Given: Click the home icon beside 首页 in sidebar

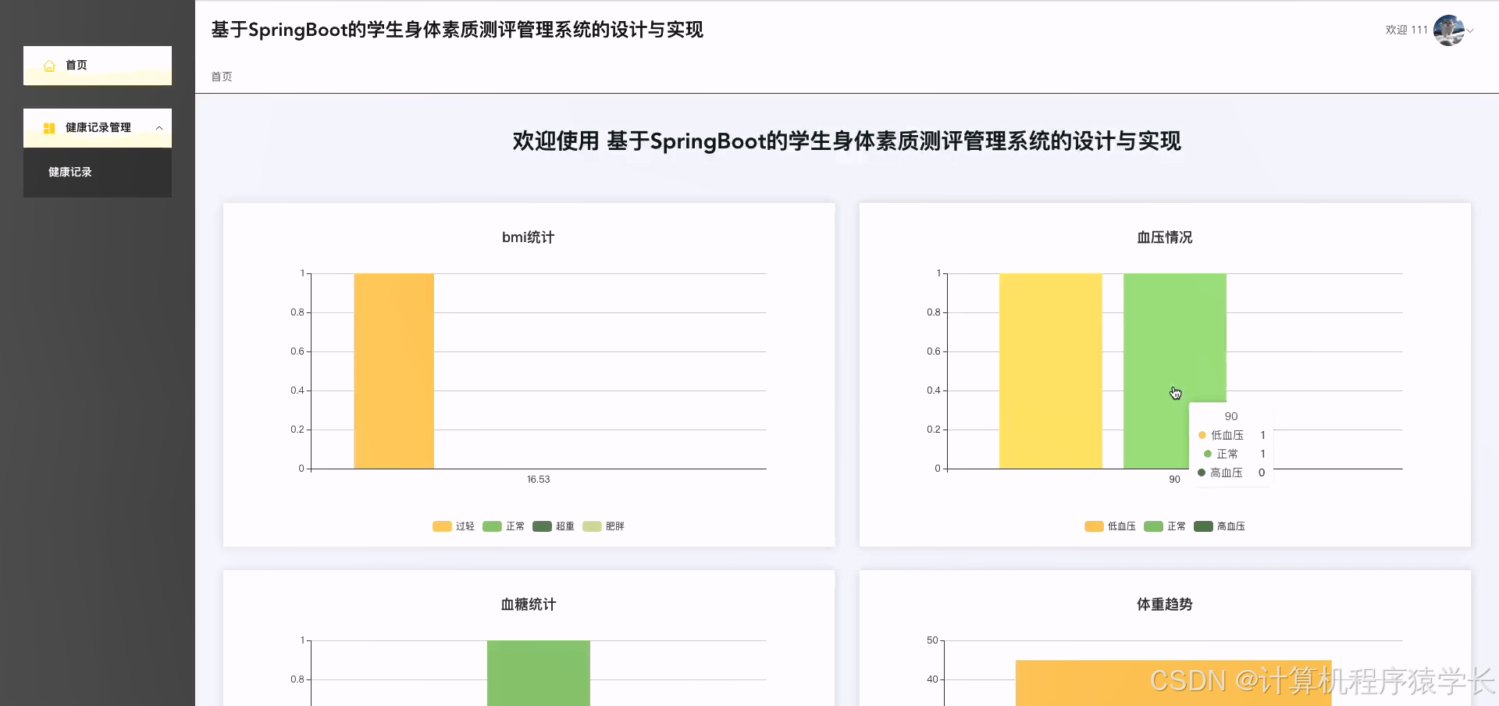Looking at the screenshot, I should [49, 66].
